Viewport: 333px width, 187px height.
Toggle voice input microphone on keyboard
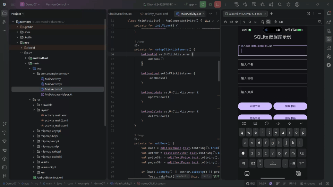coord(289,123)
